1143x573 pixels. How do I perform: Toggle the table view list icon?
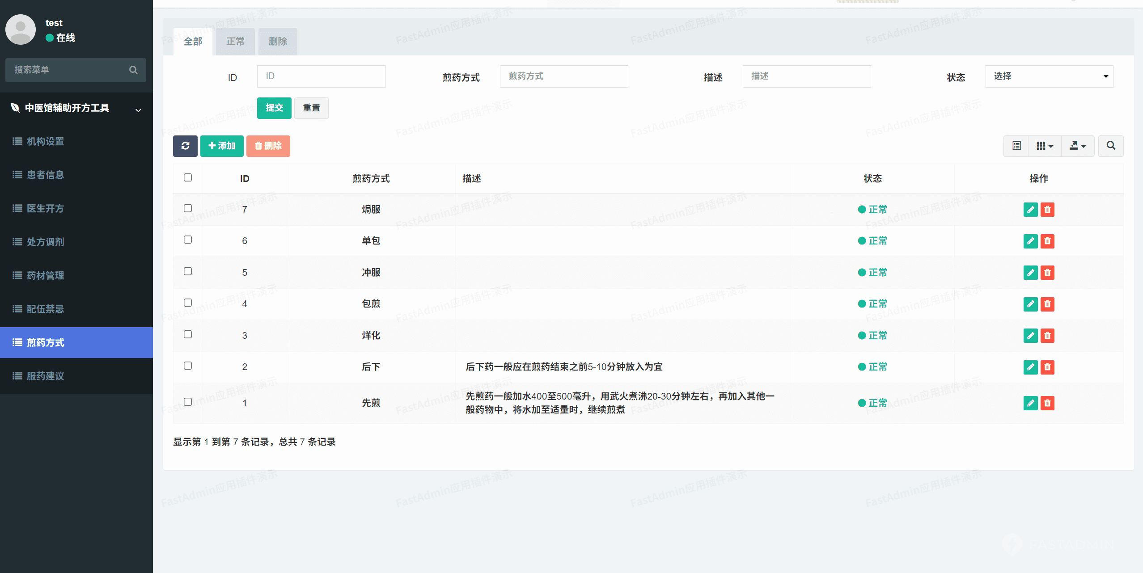click(1016, 146)
